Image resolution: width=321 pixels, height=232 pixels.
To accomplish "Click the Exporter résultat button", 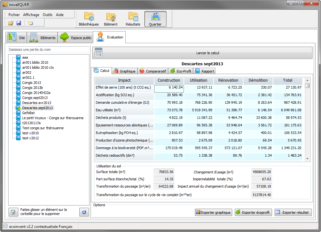I will point(293,212).
